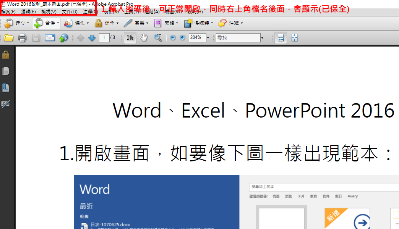Click the text "1.開啟畫面，如要像下圖一樣出現範本"
Screen dimensions: 399x229
point(219,153)
